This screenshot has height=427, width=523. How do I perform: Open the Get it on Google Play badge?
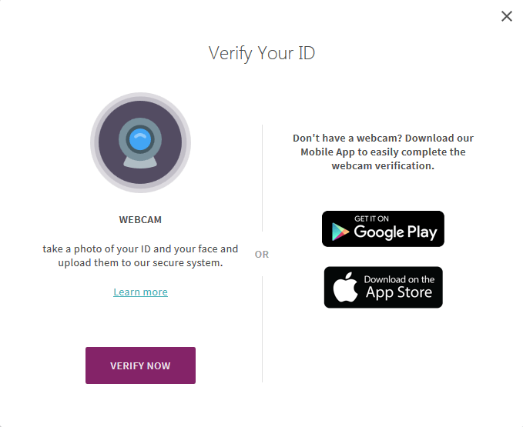pos(383,229)
